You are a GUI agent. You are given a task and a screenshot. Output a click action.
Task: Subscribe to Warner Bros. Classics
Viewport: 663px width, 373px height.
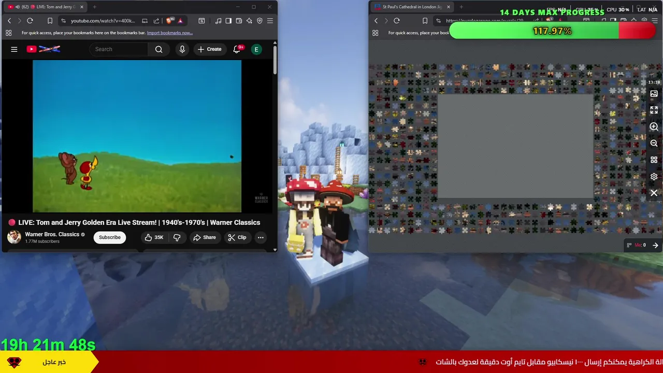[x=110, y=237]
